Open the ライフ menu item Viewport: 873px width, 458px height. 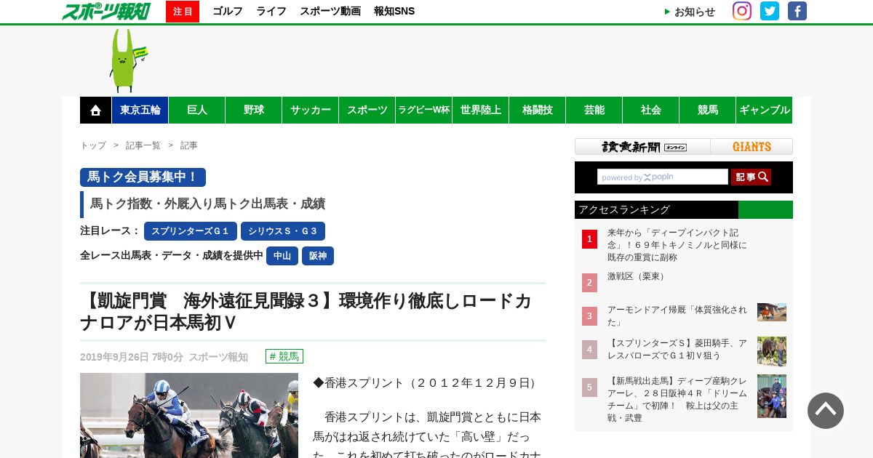[x=271, y=12]
